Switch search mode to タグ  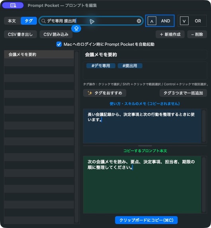click(29, 21)
